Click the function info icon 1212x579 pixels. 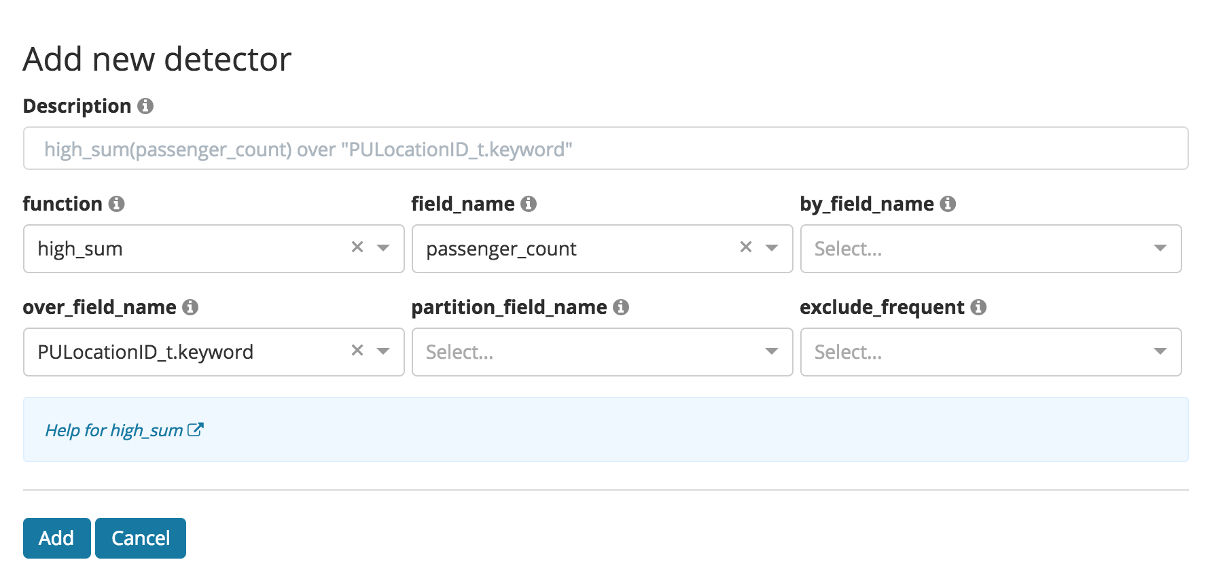point(117,204)
